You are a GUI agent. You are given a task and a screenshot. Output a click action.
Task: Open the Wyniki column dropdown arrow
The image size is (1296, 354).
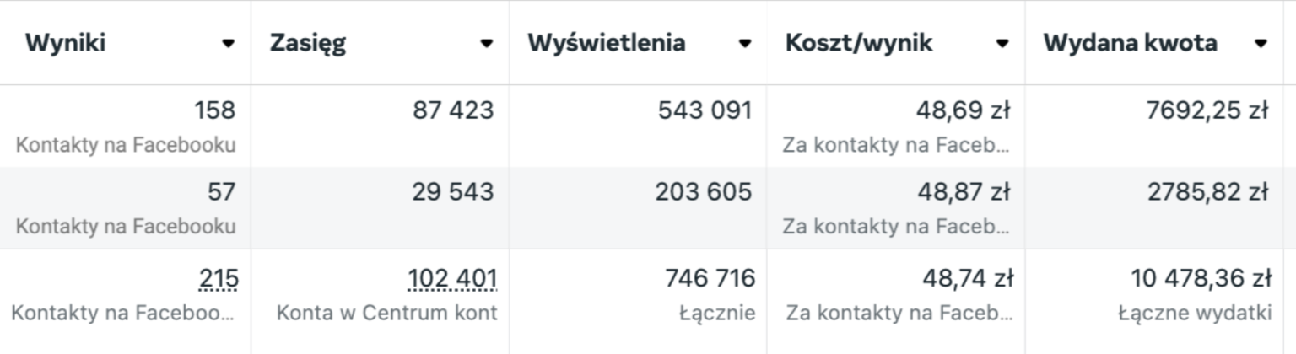228,44
